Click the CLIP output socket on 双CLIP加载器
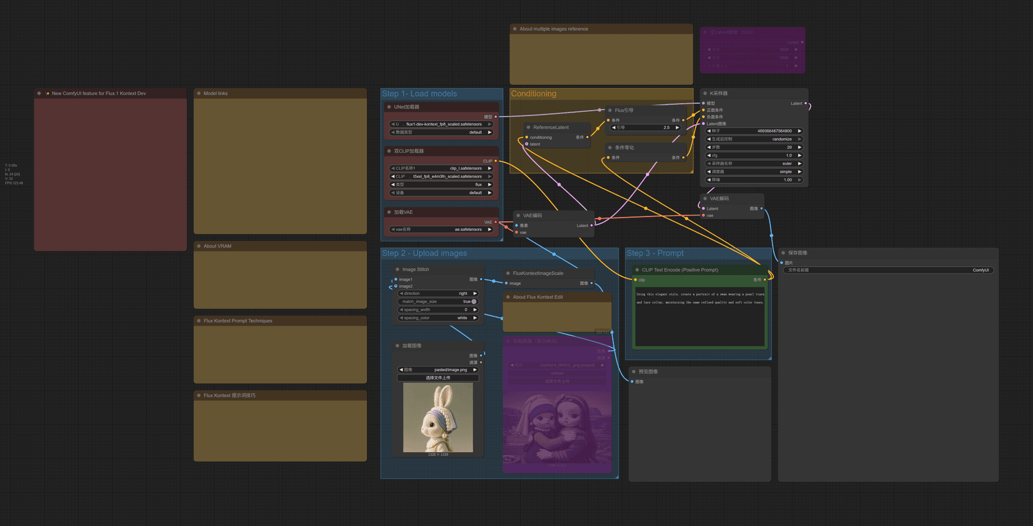Viewport: 1033px width, 526px height. pyautogui.click(x=496, y=161)
